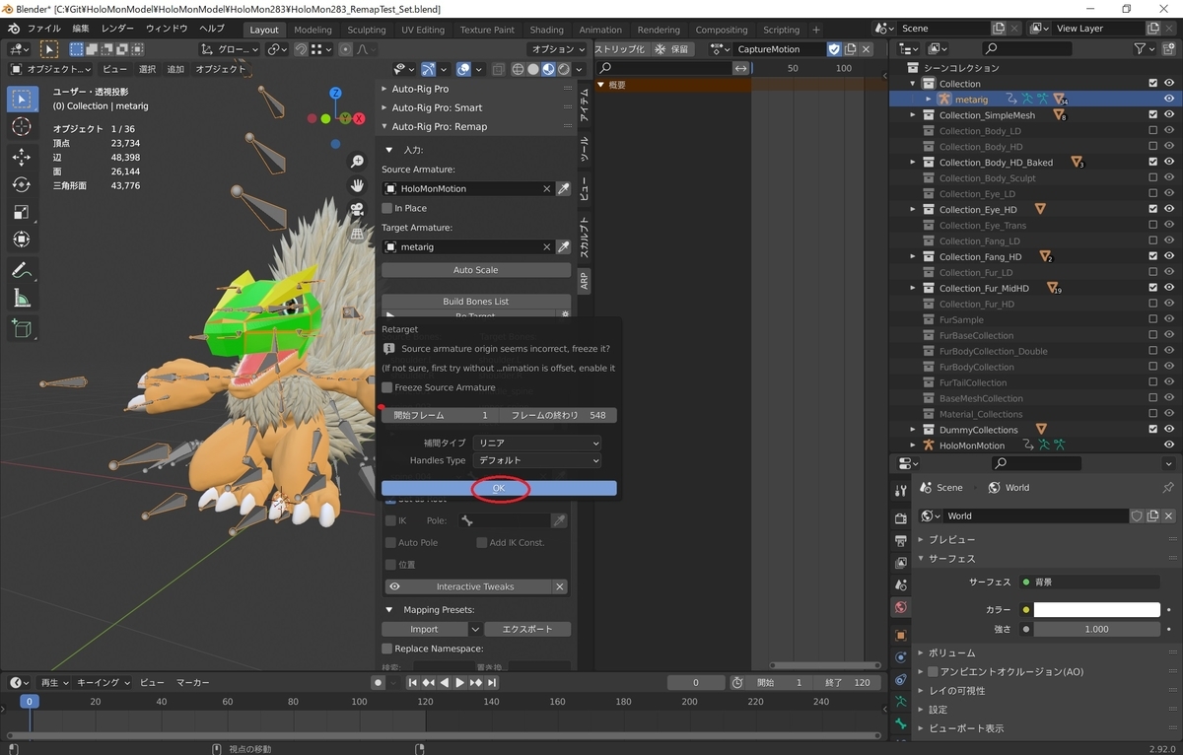Open the World properties tab icon

pyautogui.click(x=900, y=607)
